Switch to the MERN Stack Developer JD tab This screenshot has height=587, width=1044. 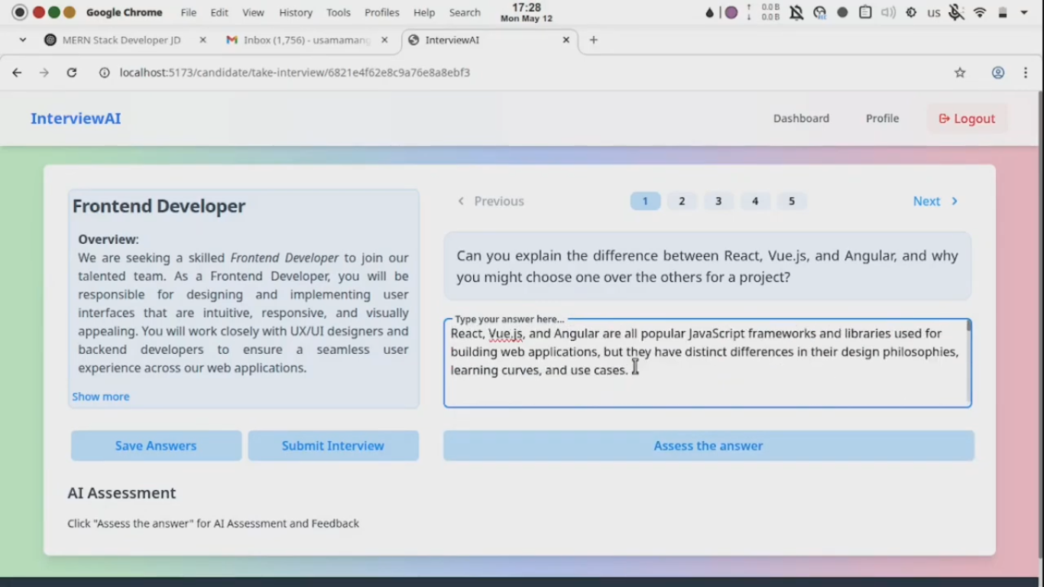click(122, 40)
